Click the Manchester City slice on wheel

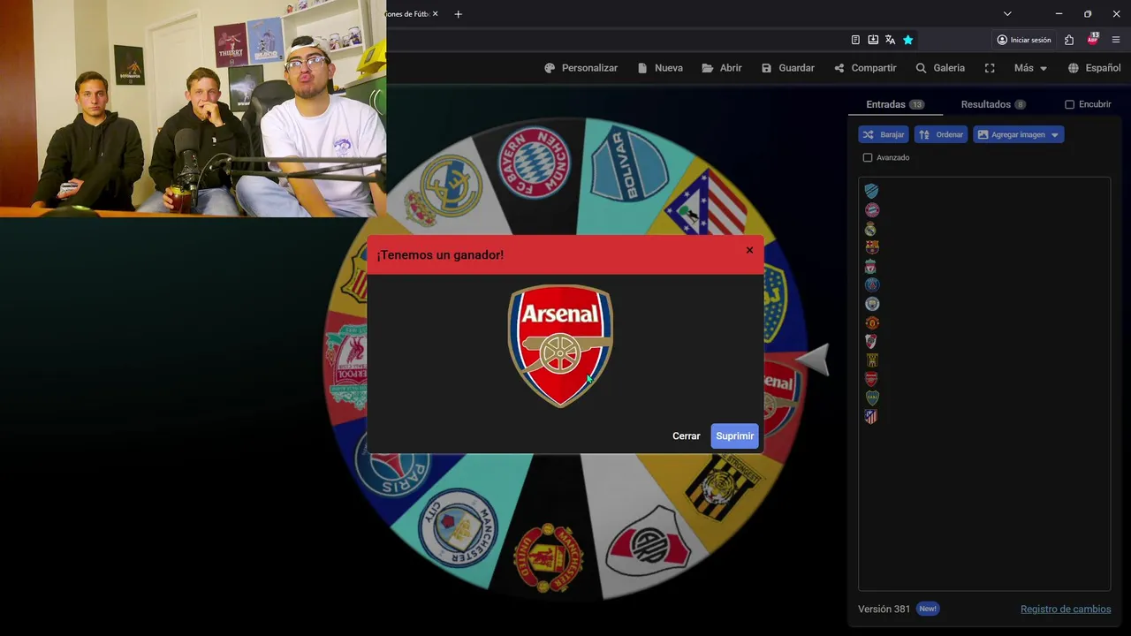tap(458, 526)
